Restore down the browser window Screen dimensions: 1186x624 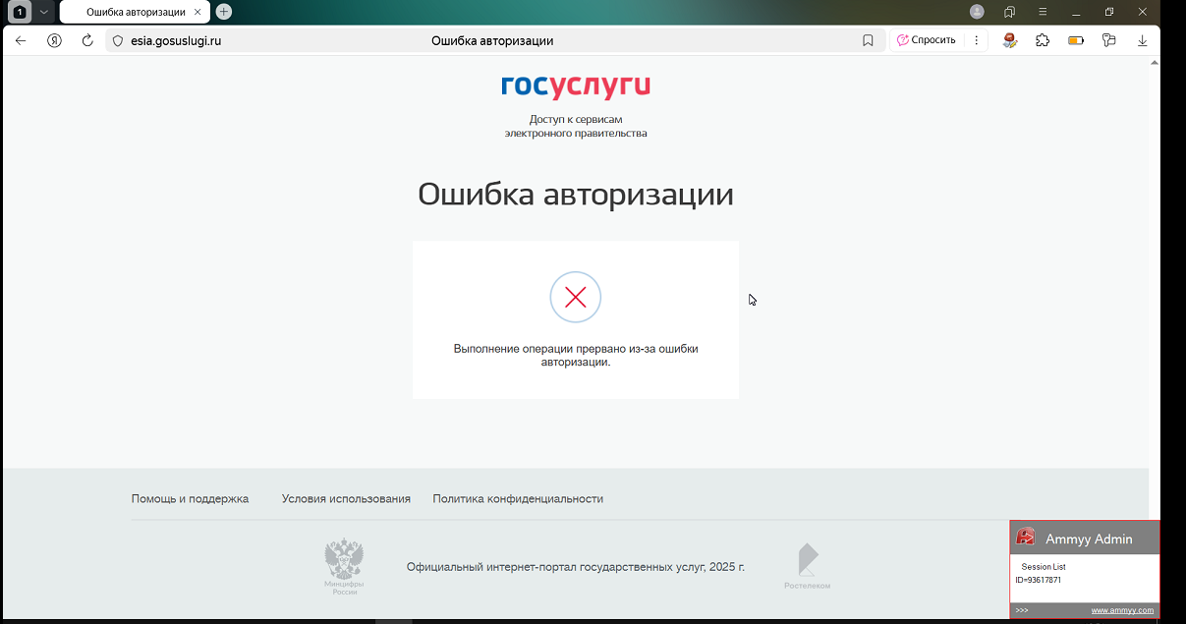tap(1109, 12)
